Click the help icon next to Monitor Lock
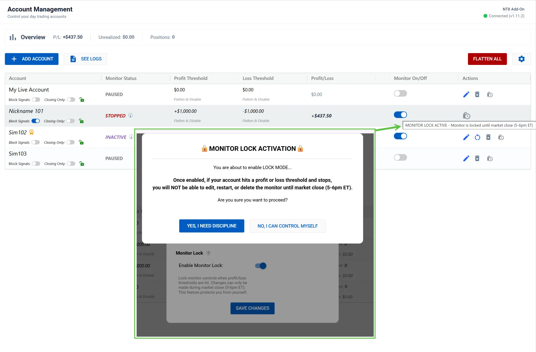This screenshot has width=536, height=352. coord(209,253)
